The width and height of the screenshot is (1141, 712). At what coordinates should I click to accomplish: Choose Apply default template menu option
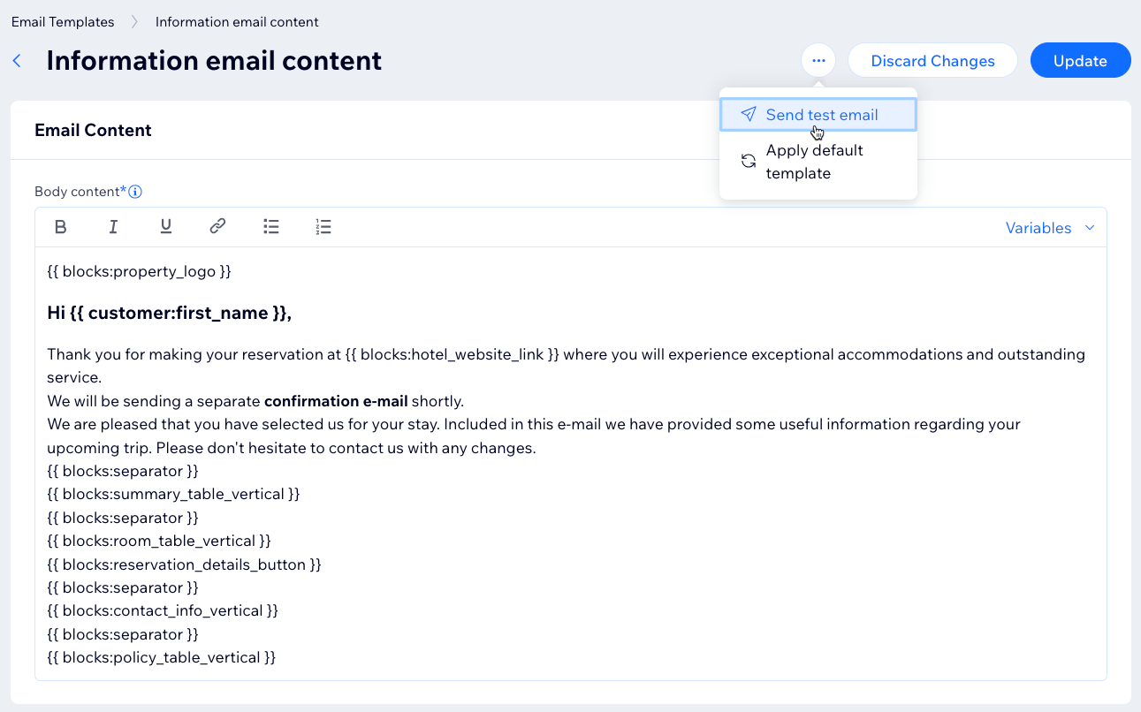click(818, 162)
